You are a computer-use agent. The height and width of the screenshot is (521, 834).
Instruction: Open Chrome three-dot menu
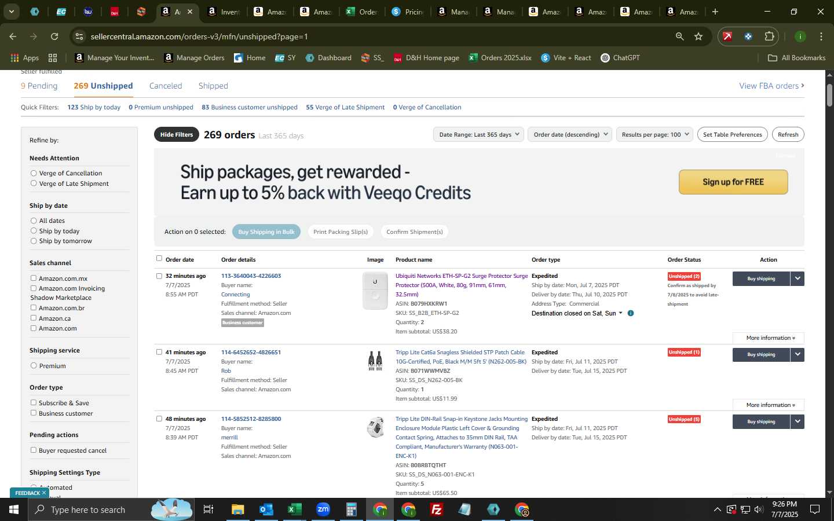point(821,36)
